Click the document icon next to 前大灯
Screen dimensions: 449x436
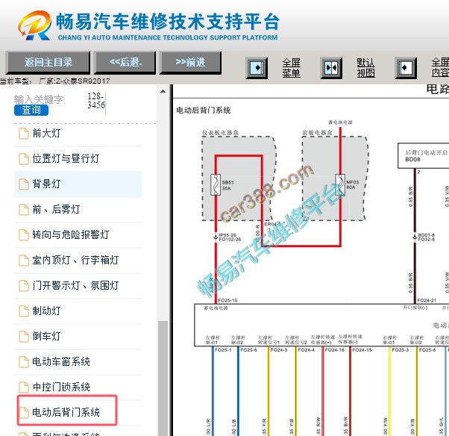point(24,134)
